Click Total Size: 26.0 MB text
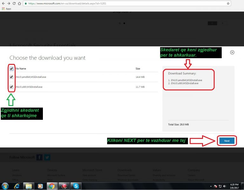Image resolution: width=244 pixels, height=190 pixels. coord(178,125)
